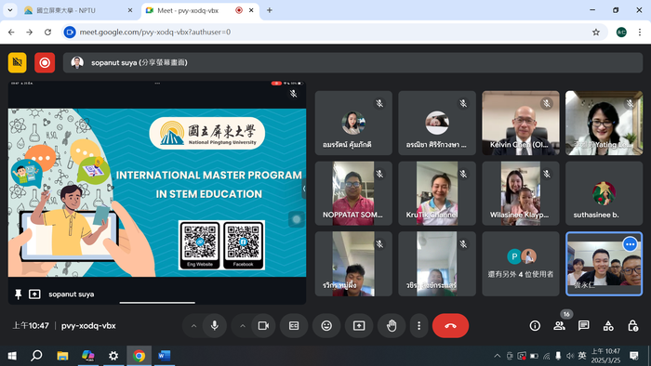Click the red record button icon
The width and height of the screenshot is (651, 366).
[x=45, y=62]
